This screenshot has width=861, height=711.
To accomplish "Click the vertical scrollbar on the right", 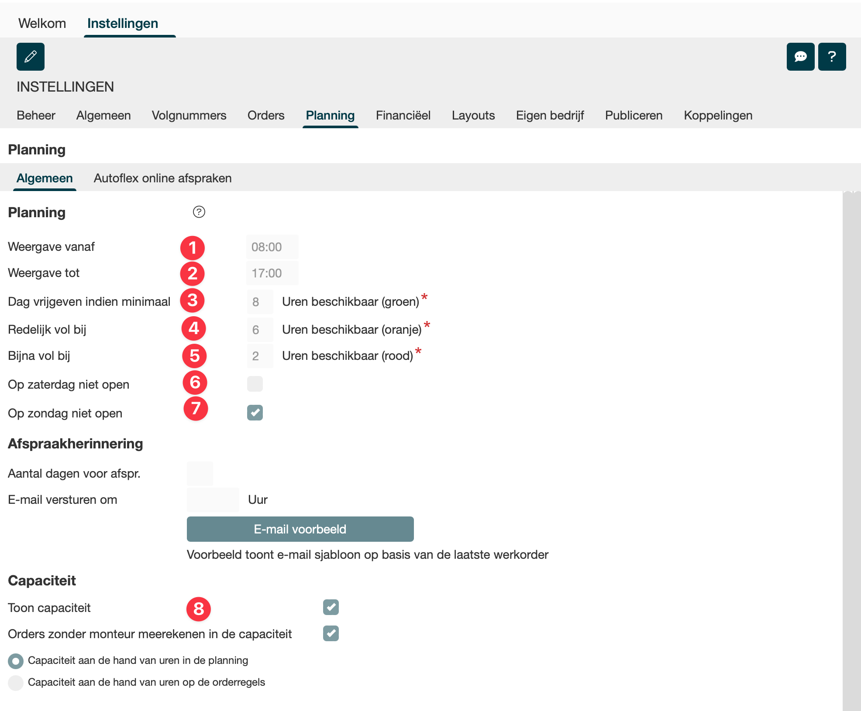I will coord(851,449).
